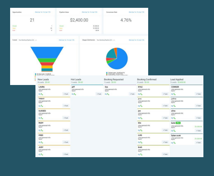The height and width of the screenshot is (176, 214).
Task: Open the Pipeline Value card date range
Action: coord(90,12)
